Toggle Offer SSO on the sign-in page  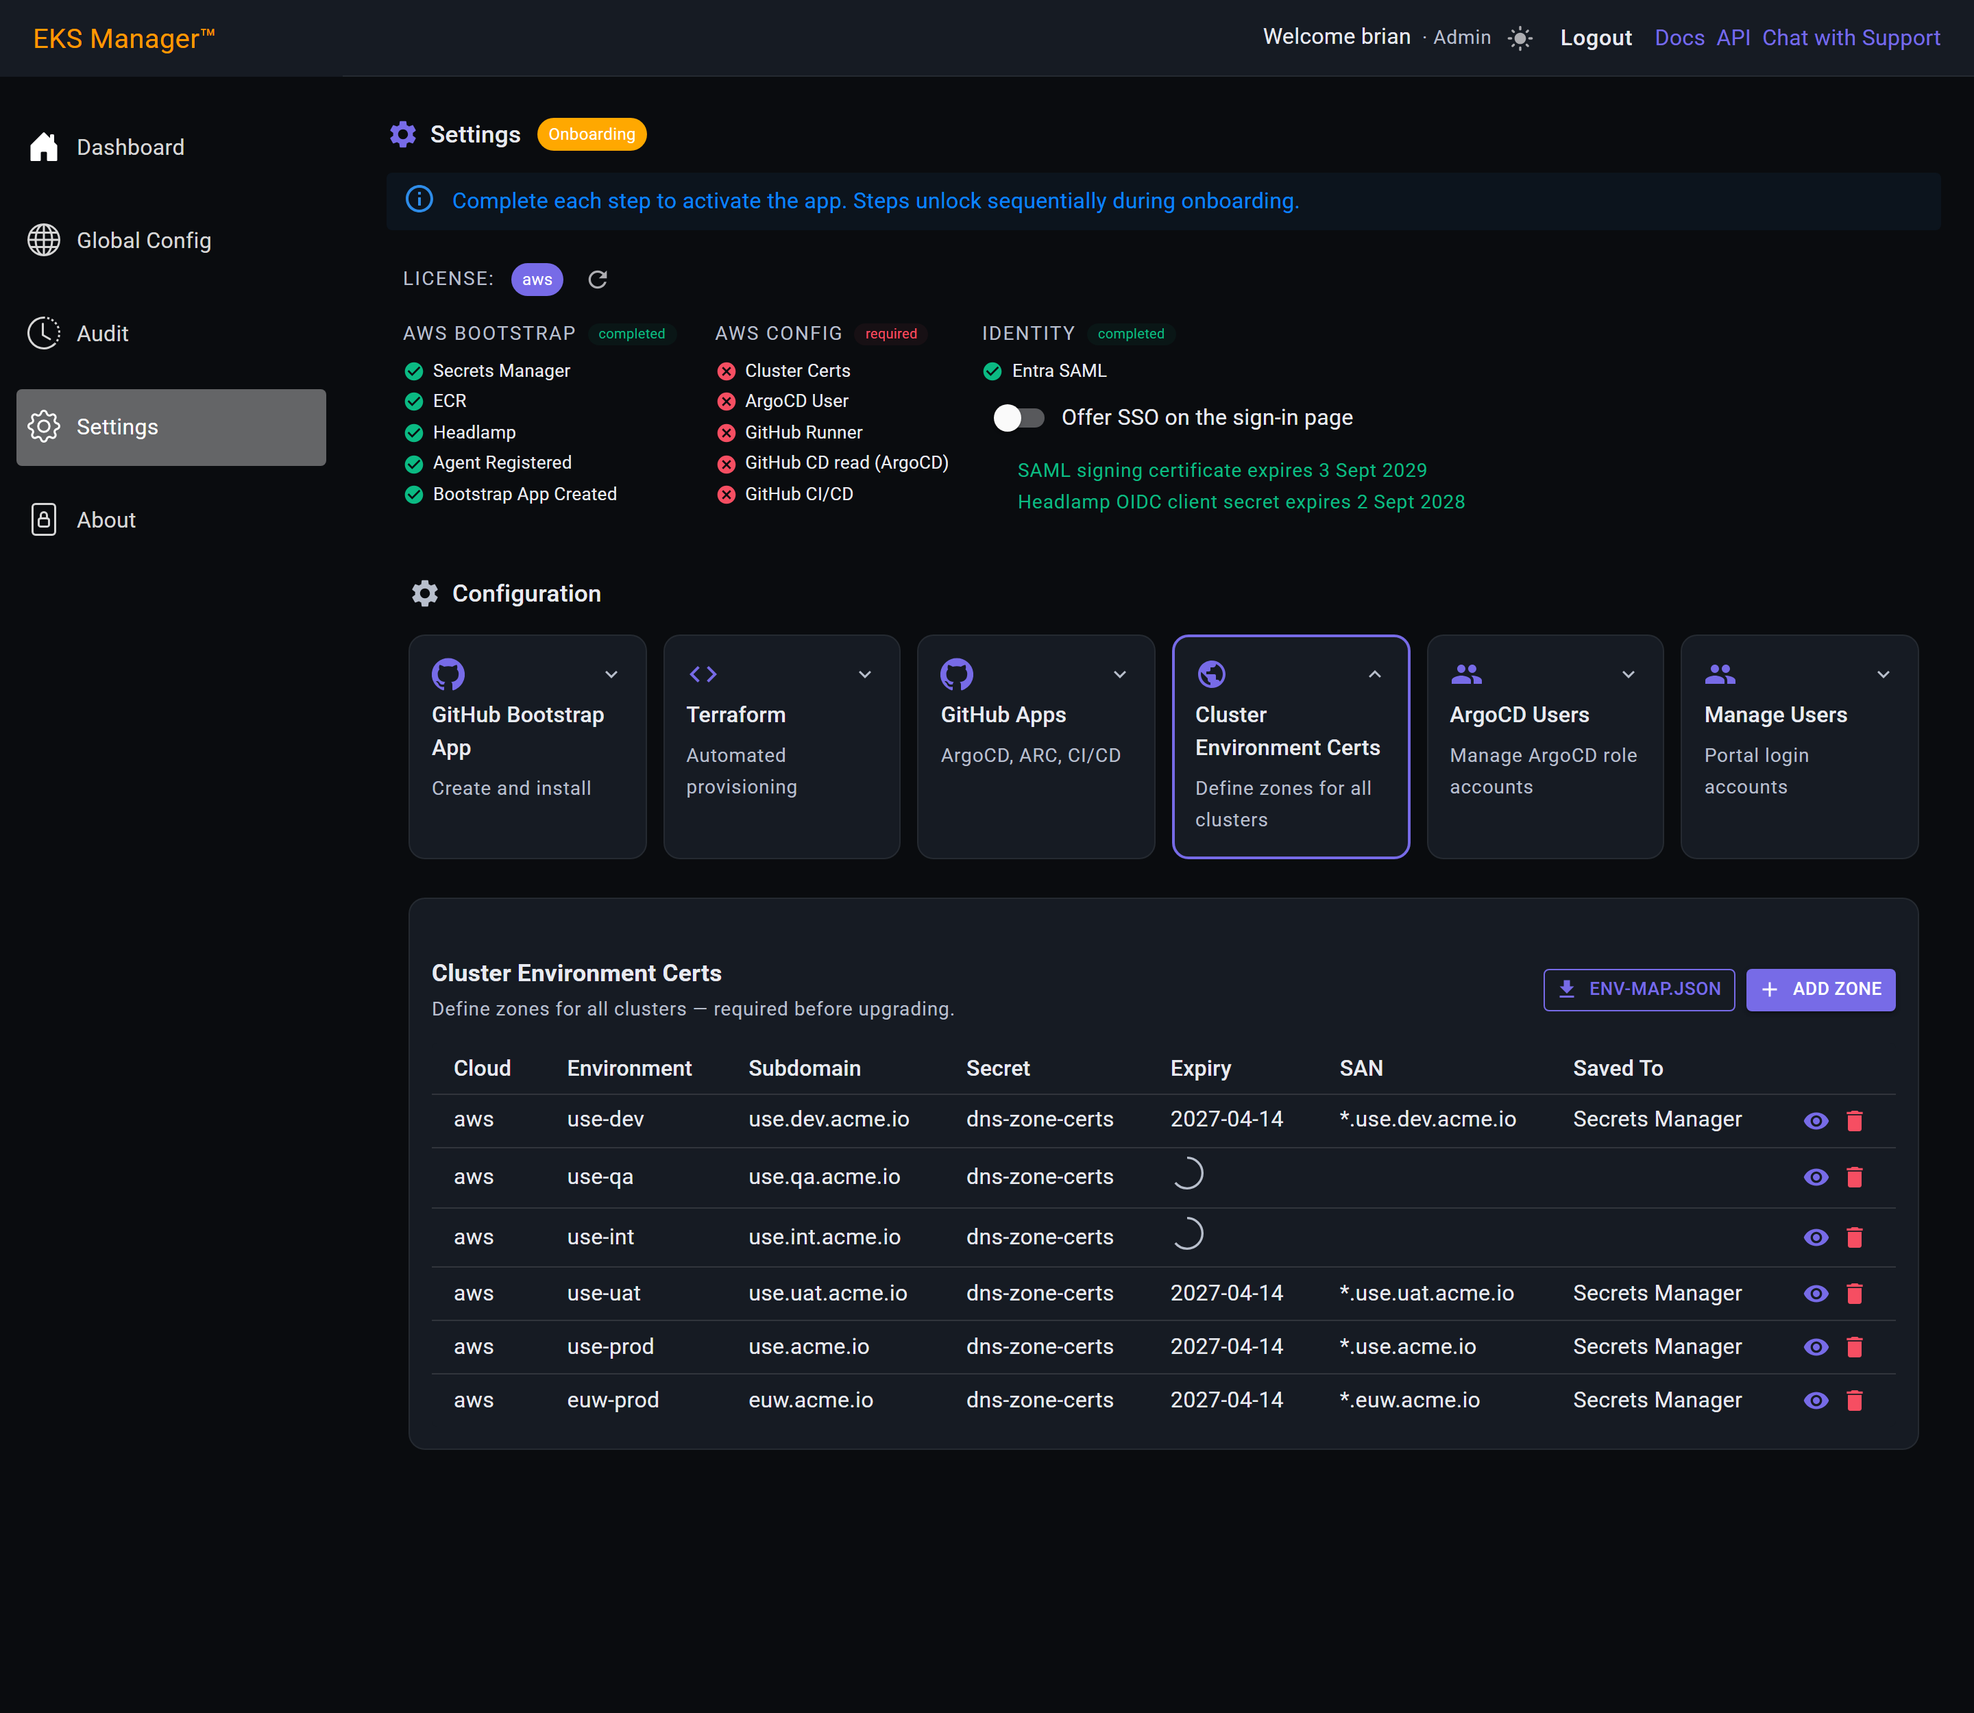(1019, 418)
